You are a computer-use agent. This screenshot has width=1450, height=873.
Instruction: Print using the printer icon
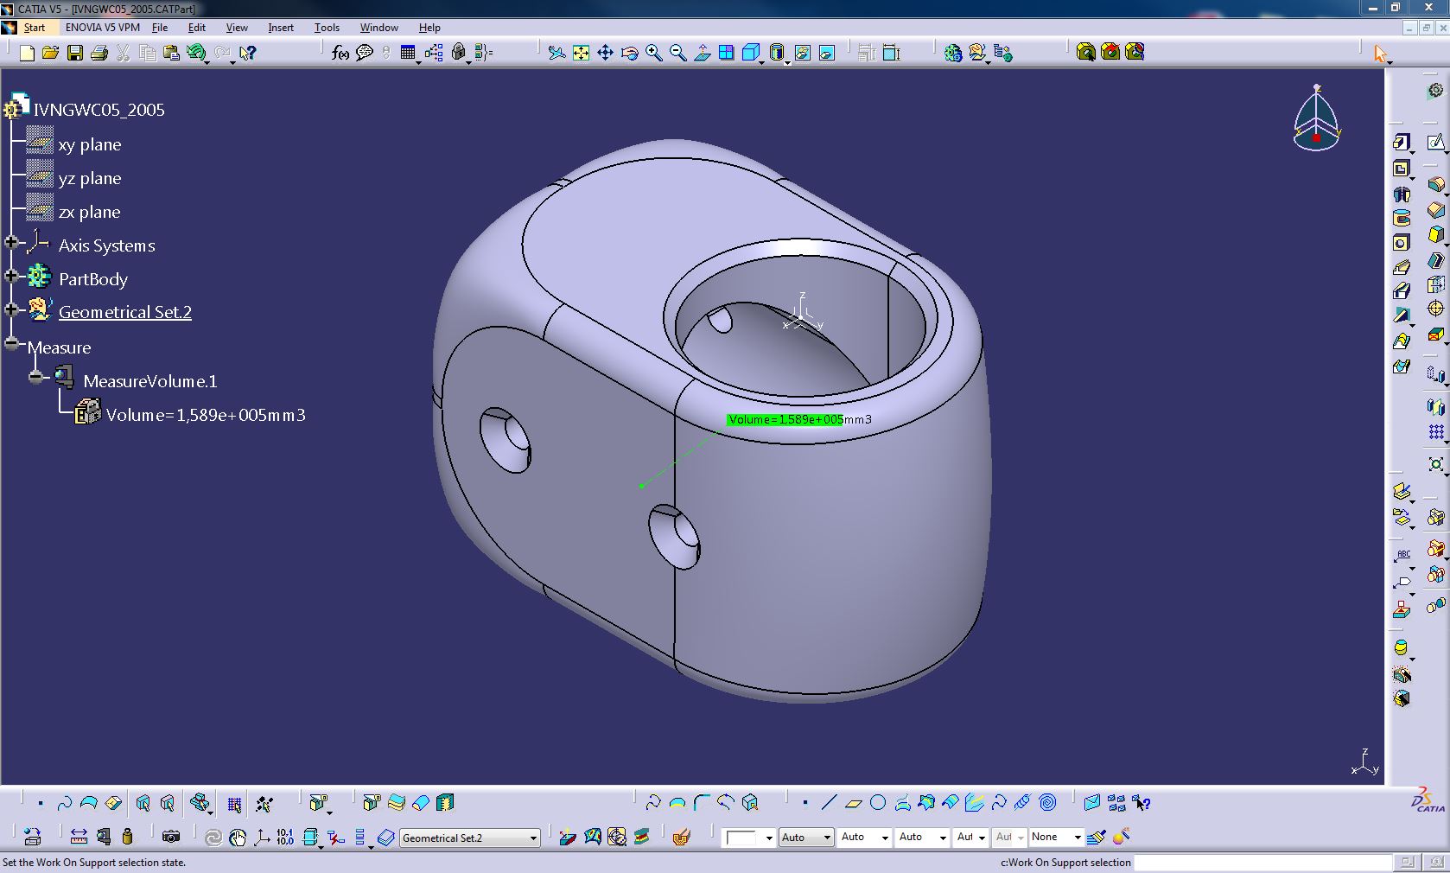tap(99, 53)
